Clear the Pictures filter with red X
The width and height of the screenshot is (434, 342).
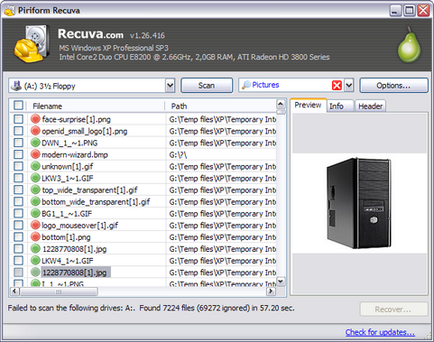[337, 86]
